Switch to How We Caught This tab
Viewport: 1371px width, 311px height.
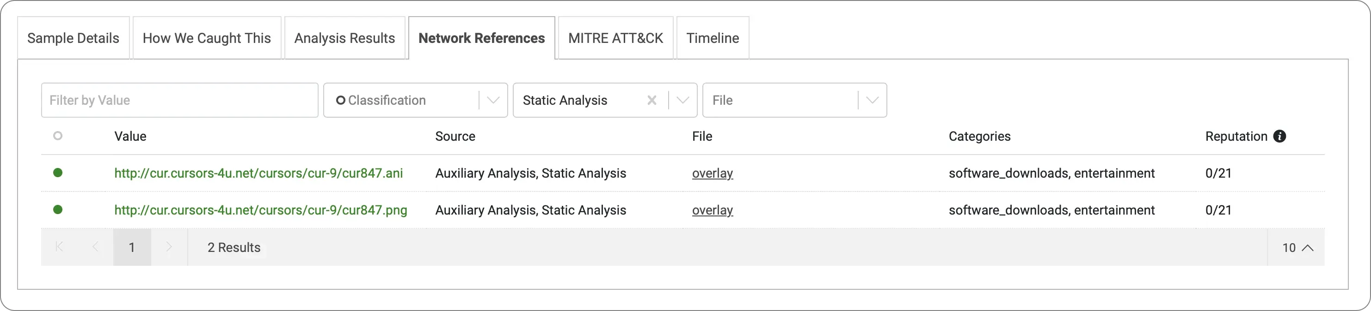pyautogui.click(x=207, y=38)
